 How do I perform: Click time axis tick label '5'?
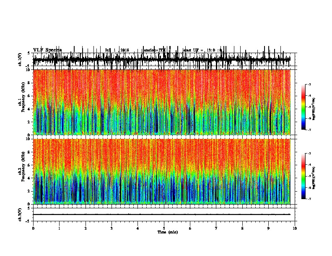click(x=164, y=228)
